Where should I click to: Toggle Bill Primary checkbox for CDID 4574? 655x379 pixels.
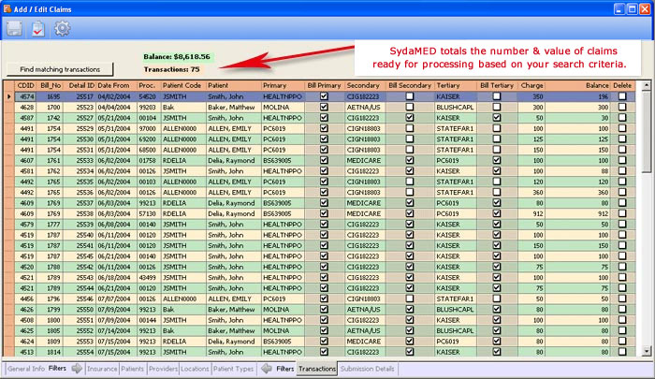324,96
